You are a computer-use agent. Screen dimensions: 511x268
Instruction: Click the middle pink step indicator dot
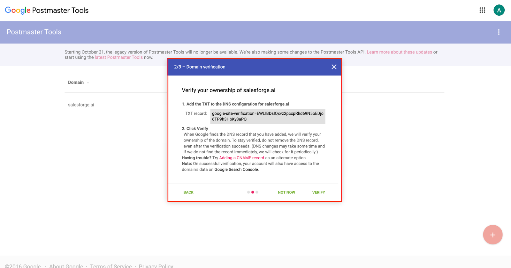click(x=253, y=192)
